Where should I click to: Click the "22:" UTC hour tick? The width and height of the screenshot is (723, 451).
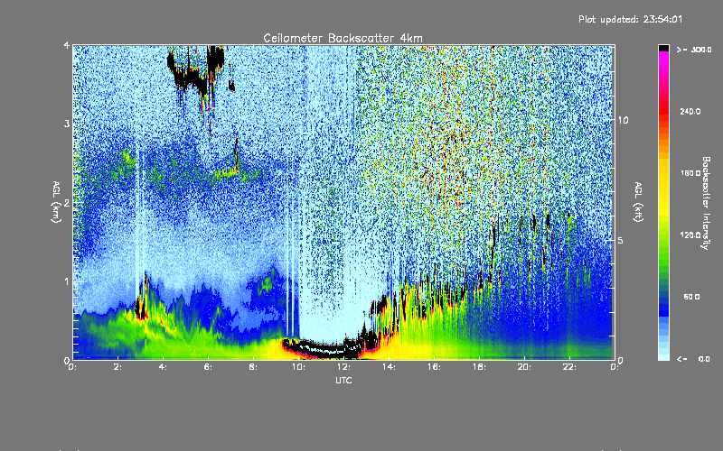[570, 367]
